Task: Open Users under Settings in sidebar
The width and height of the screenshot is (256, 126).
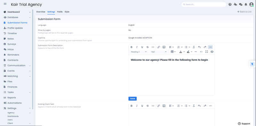Action: point(10,120)
